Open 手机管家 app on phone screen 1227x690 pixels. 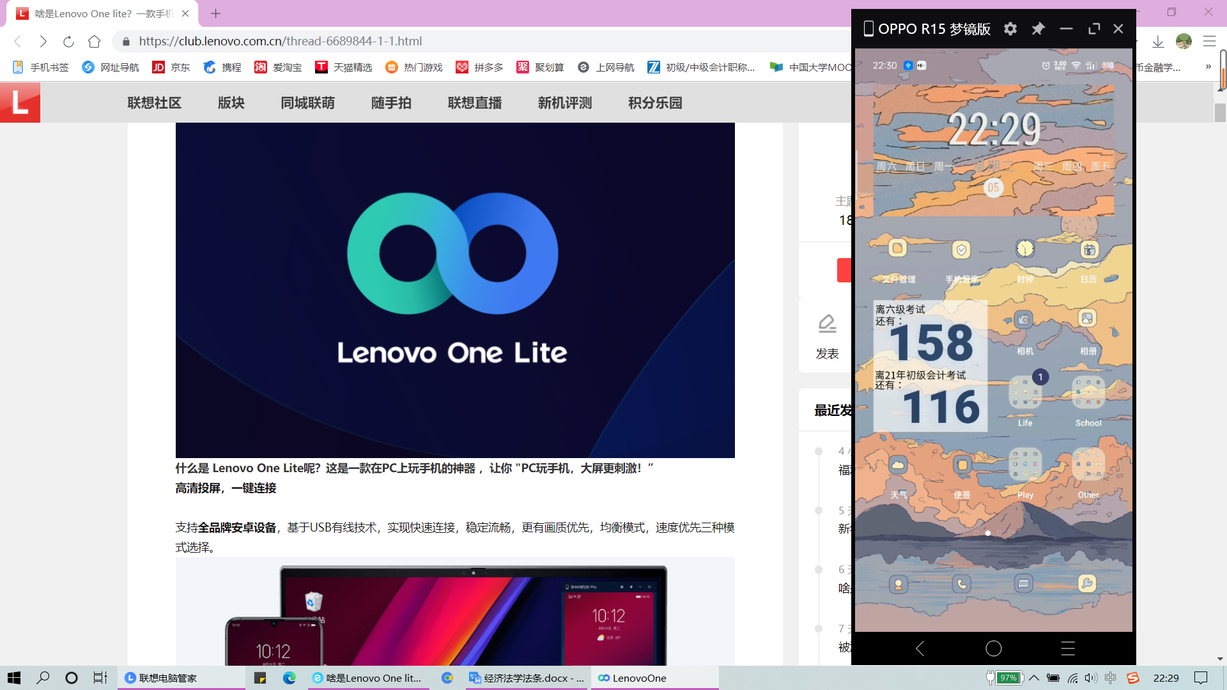[x=961, y=250]
